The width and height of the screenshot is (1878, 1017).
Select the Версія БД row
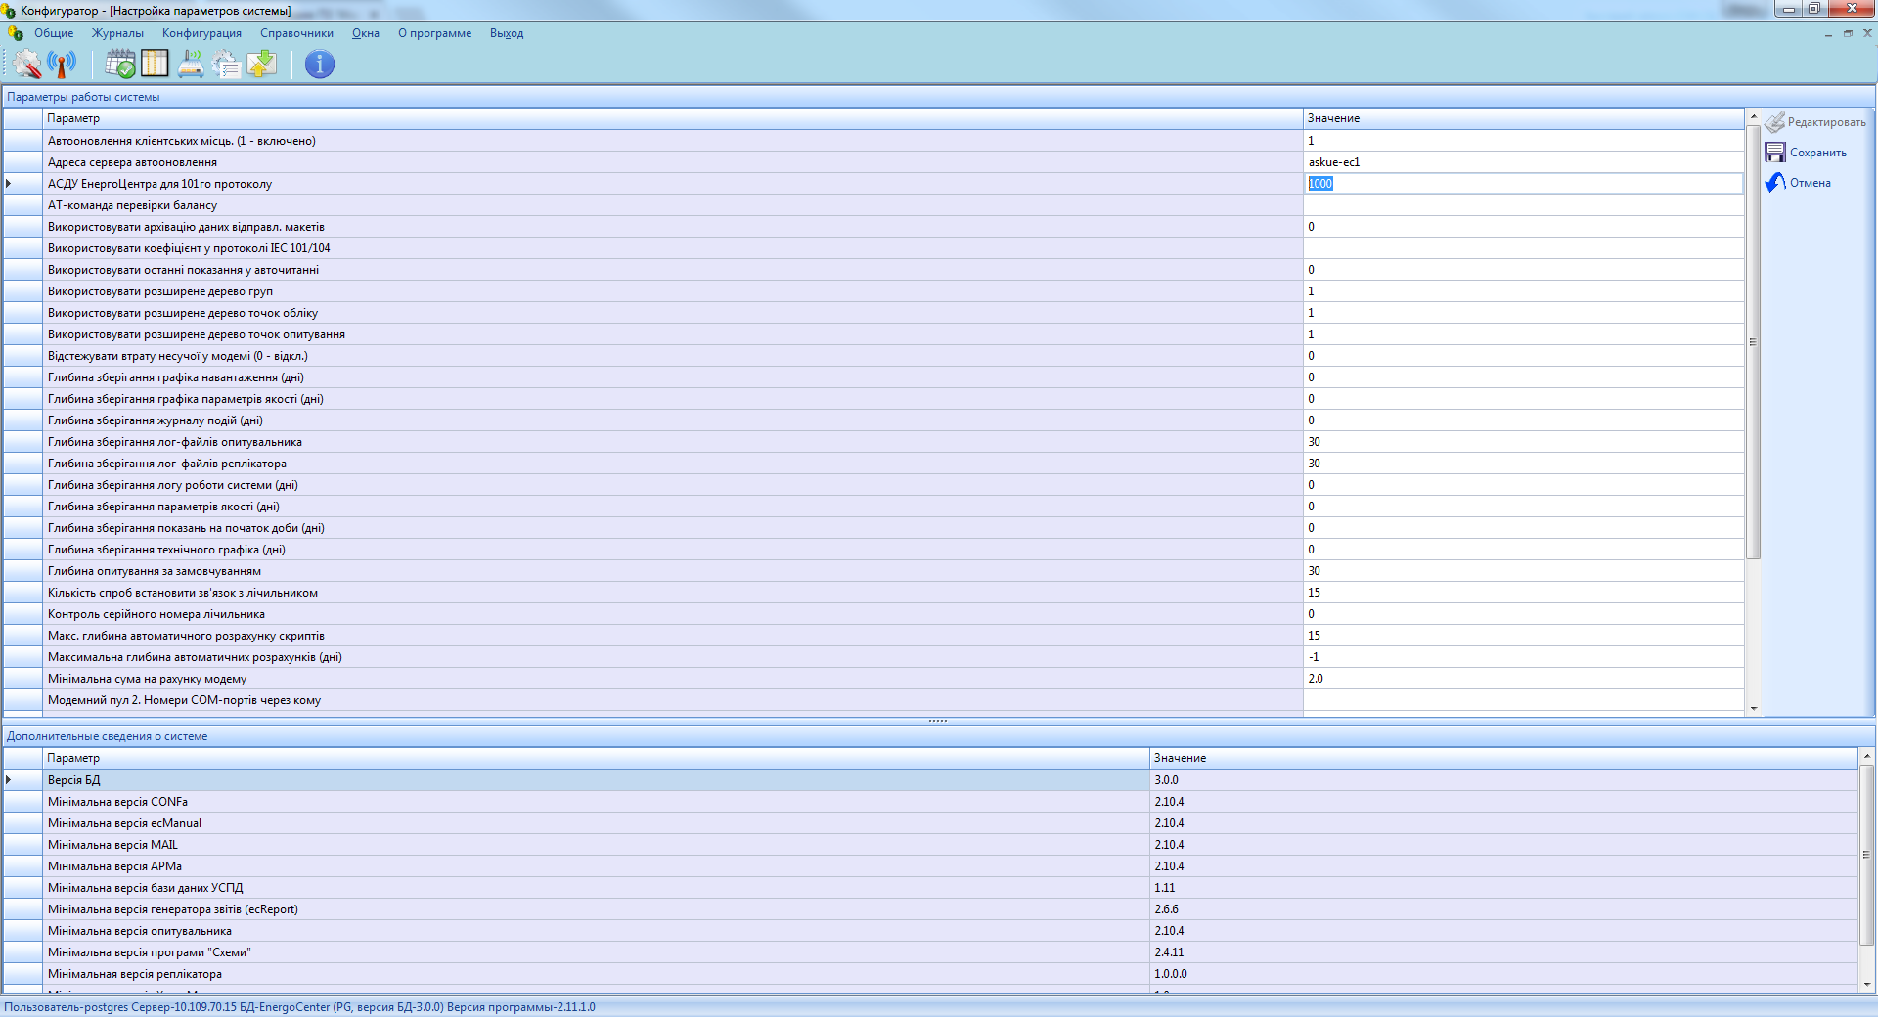[x=587, y=780]
